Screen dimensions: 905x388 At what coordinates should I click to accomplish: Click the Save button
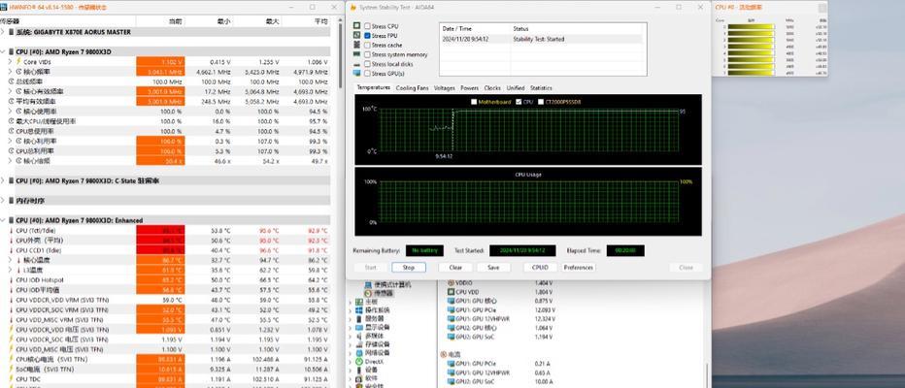point(493,268)
